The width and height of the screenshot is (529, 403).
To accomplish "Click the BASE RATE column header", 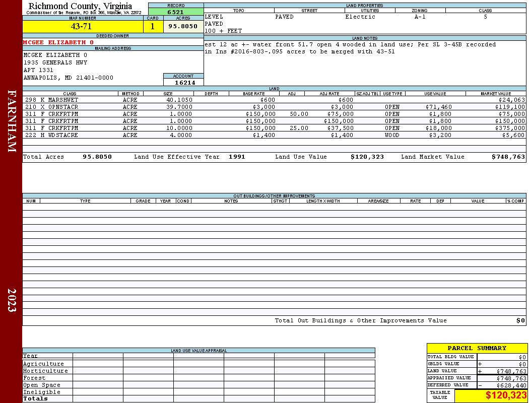I will (254, 93).
